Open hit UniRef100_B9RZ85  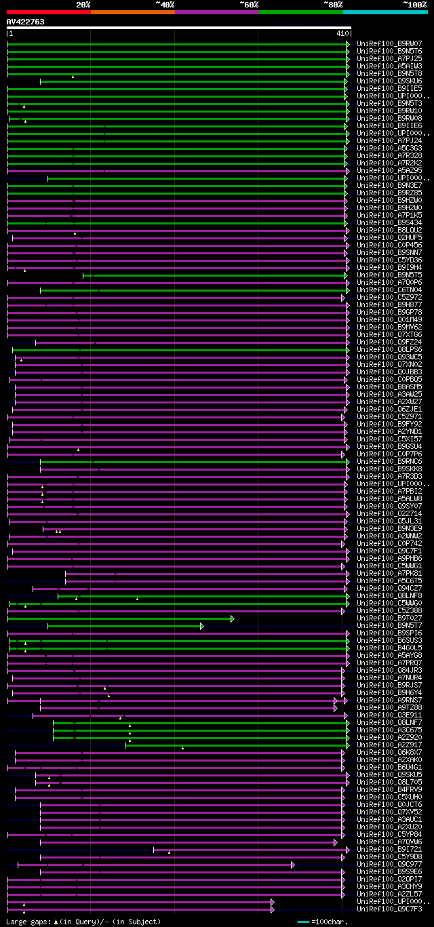click(389, 193)
